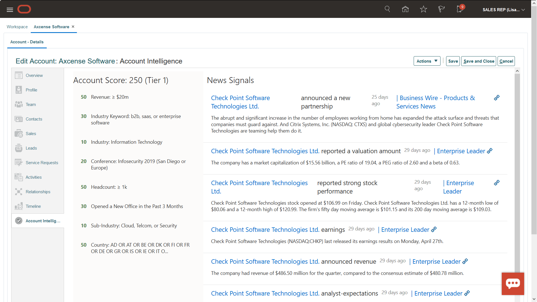The width and height of the screenshot is (537, 302).
Task: Switch to the Workspace tab
Action: click(x=17, y=27)
